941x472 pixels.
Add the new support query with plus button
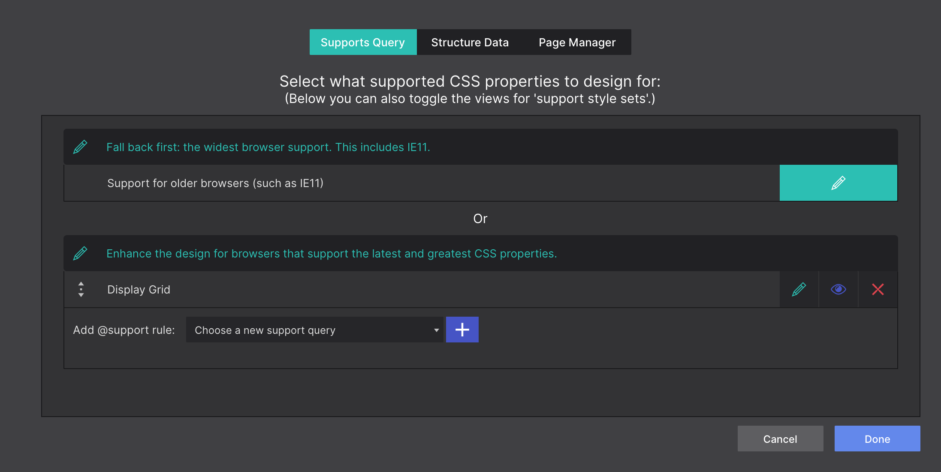462,330
